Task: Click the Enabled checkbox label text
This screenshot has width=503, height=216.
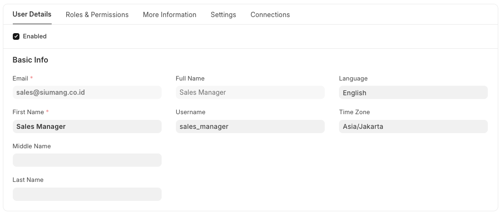Action: click(35, 36)
